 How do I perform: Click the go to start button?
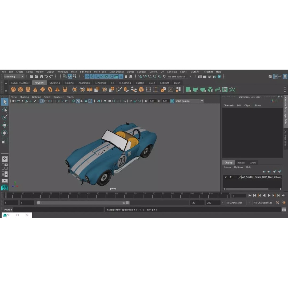click(x=249, y=195)
